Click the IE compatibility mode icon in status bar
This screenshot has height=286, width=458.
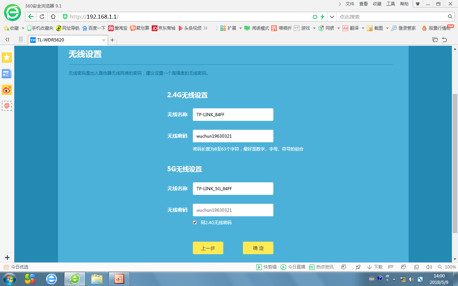(403, 267)
